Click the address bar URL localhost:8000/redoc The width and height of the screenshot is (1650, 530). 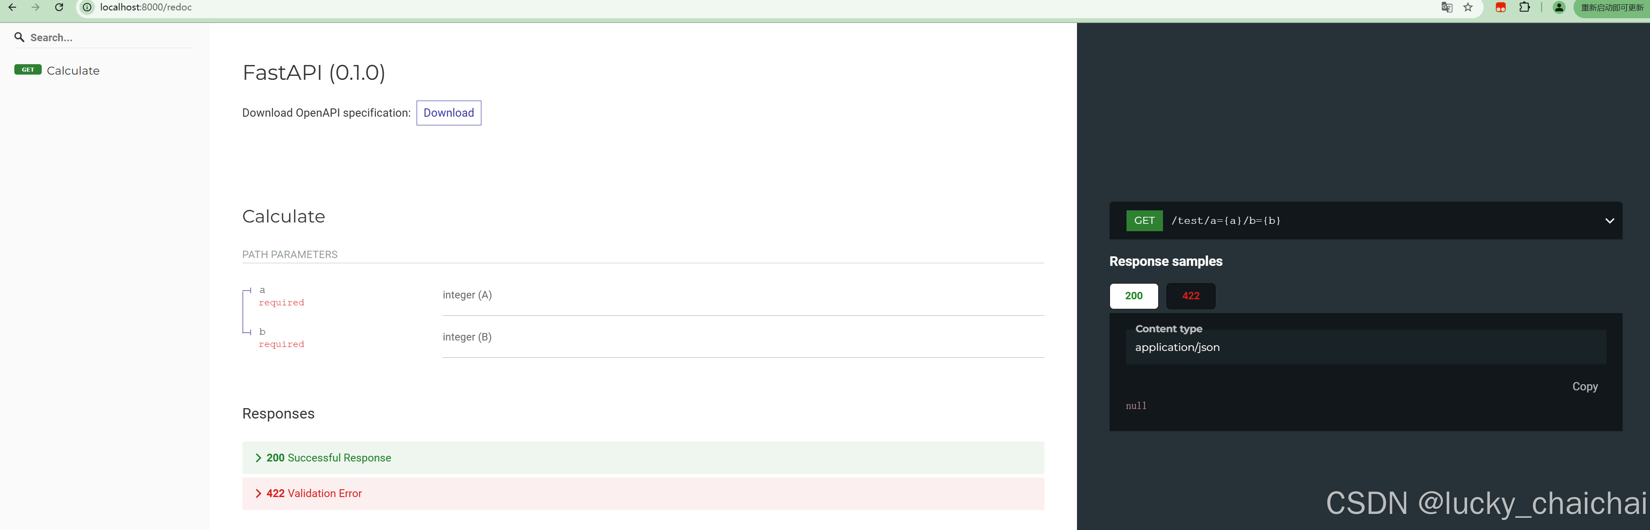(x=146, y=7)
